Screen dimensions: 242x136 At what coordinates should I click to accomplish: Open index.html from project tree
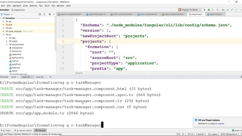point(16,54)
